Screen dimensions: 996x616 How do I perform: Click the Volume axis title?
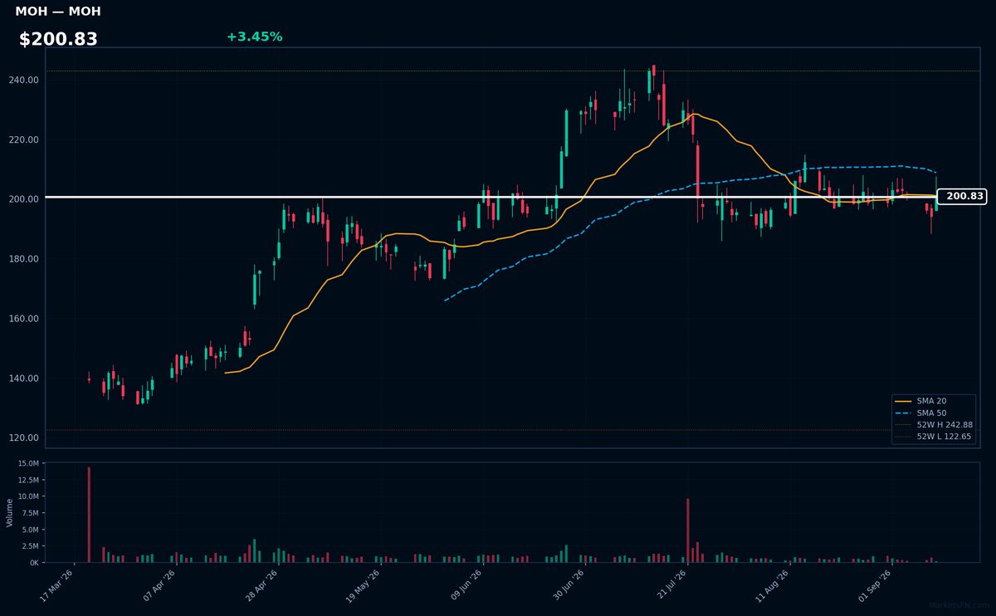tap(10, 512)
